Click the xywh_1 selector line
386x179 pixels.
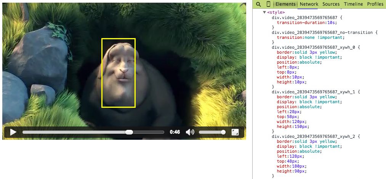coord(316,92)
